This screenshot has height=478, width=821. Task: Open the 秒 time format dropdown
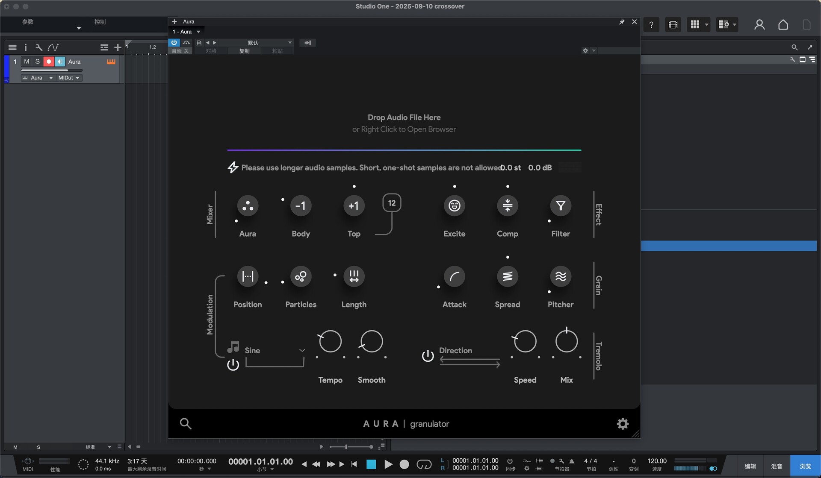(205, 469)
